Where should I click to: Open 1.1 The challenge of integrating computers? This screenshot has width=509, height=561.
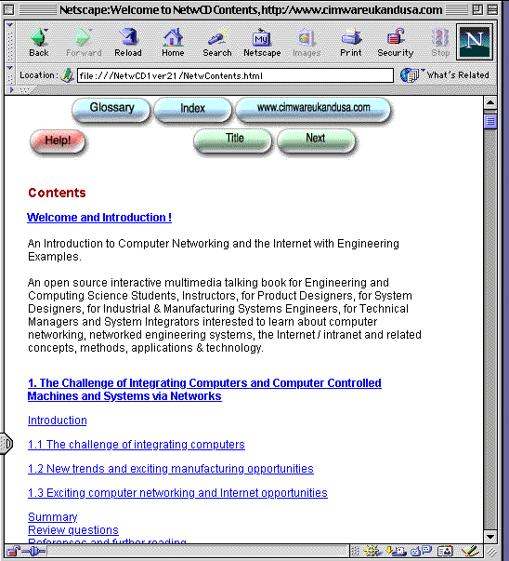(137, 445)
